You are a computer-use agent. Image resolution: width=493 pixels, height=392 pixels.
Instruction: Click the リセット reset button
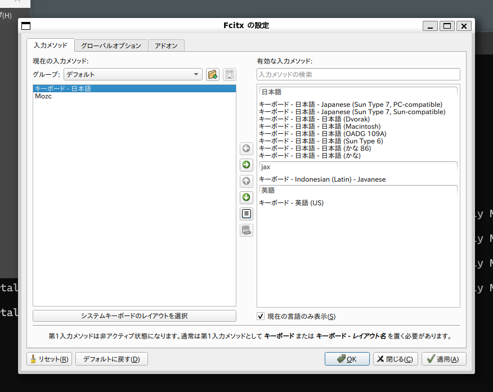[50, 359]
